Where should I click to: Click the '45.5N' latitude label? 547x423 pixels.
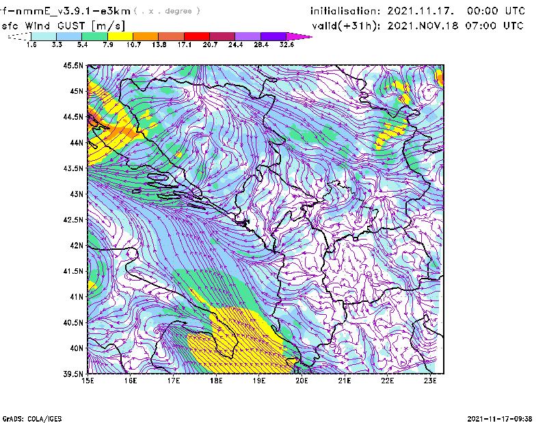click(73, 65)
